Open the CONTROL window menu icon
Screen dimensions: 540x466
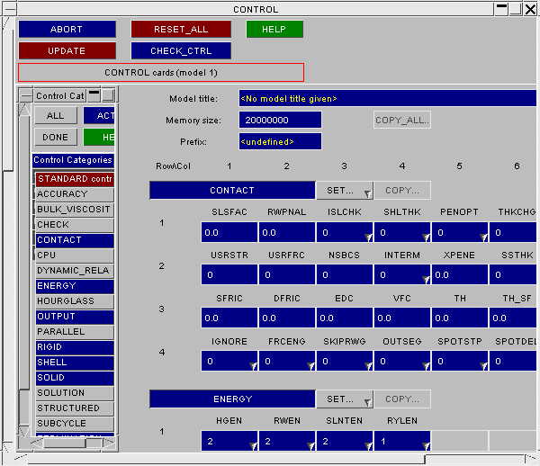tap(9, 9)
